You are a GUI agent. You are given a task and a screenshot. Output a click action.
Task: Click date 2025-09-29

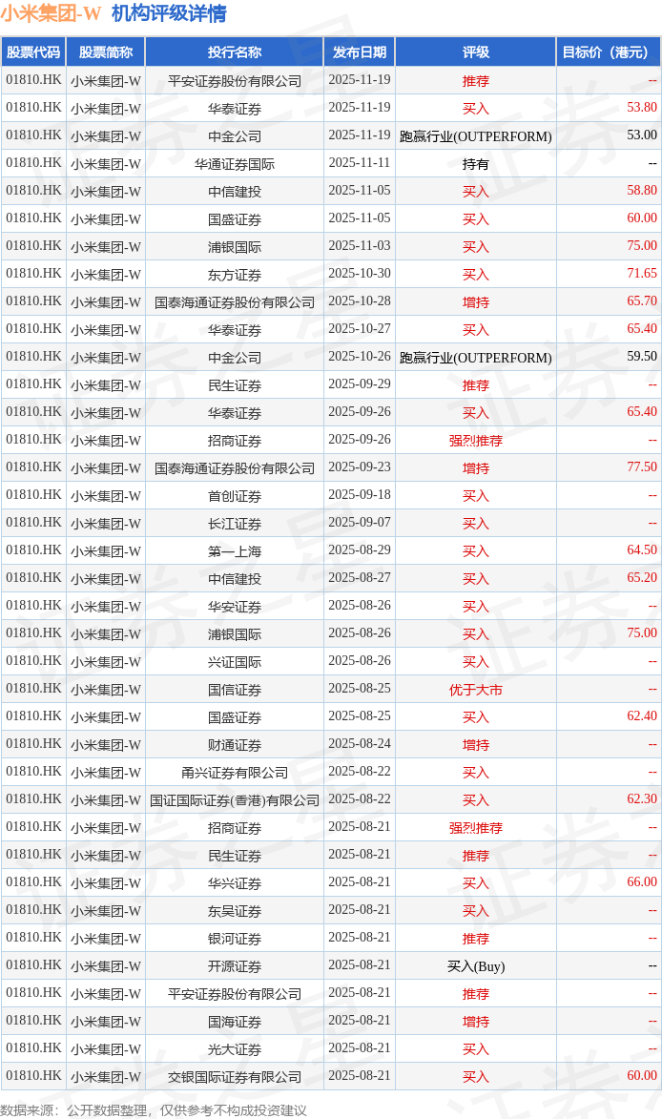[x=360, y=384]
